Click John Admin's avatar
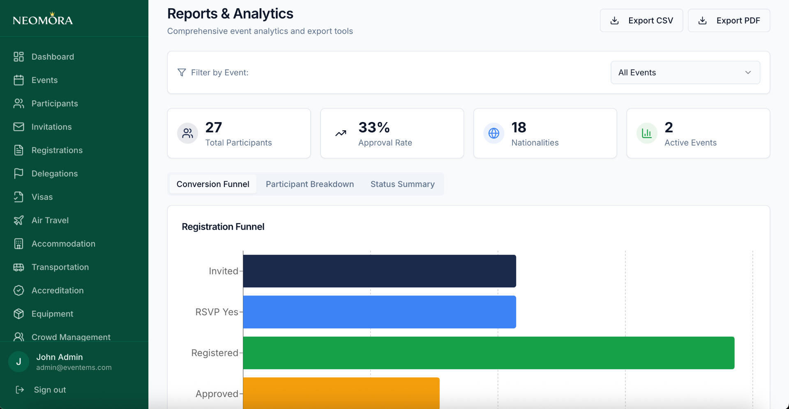Image resolution: width=789 pixels, height=409 pixels. [x=18, y=362]
